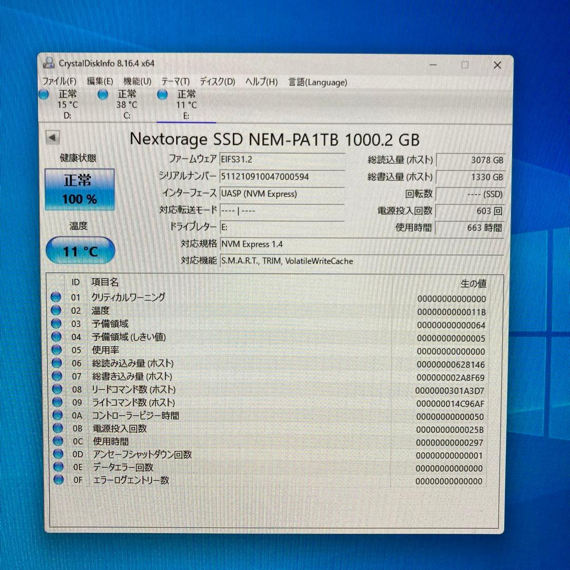The width and height of the screenshot is (570, 570).
Task: Click the blue indicator above drive C:
Action: [x=102, y=95]
